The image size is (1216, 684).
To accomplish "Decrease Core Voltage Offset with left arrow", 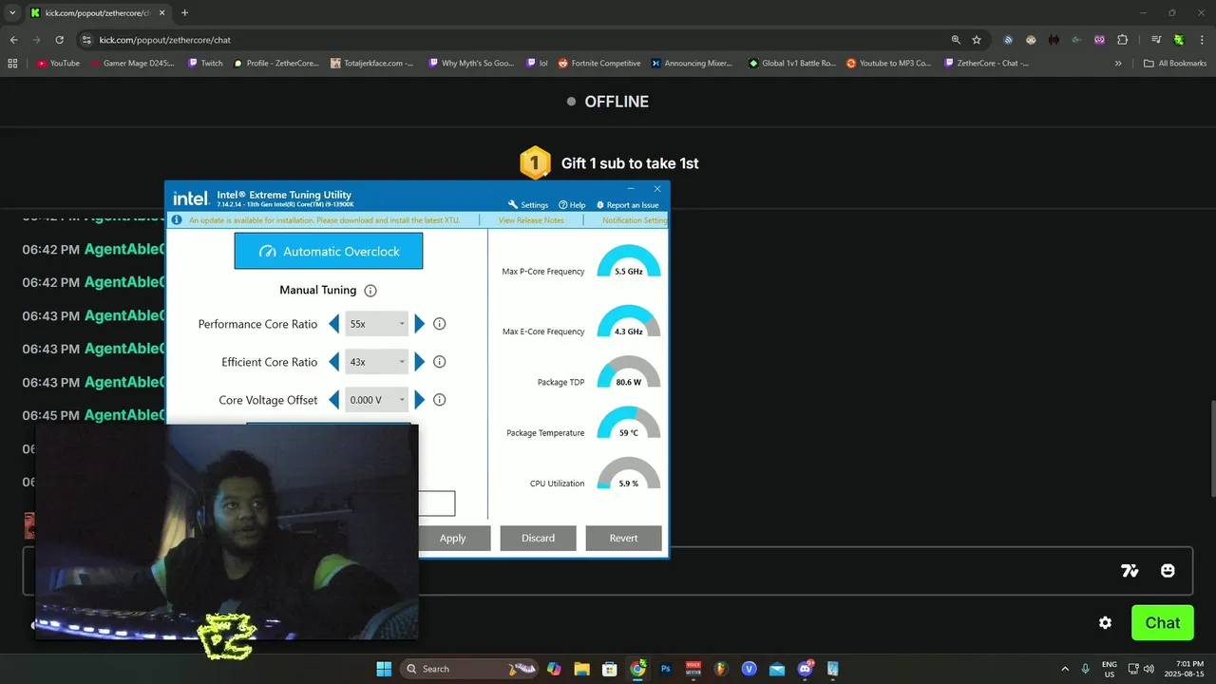I will tap(333, 400).
